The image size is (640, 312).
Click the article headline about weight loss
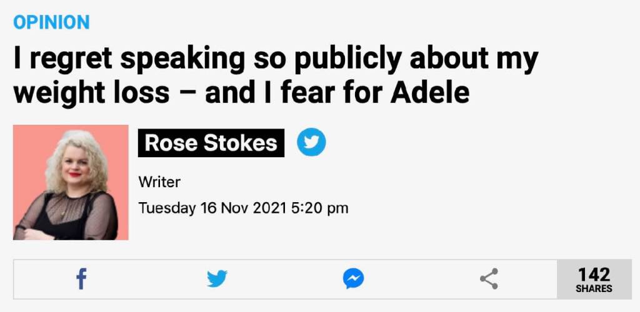pyautogui.click(x=275, y=75)
